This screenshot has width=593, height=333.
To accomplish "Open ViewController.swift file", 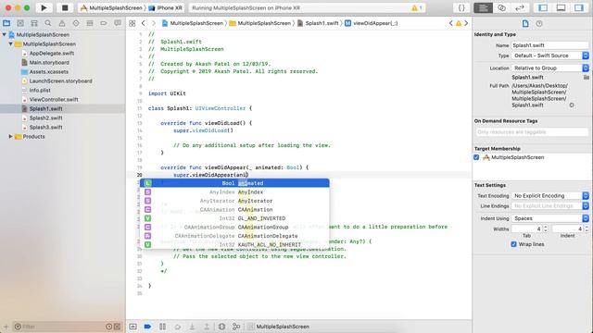I will [54, 99].
